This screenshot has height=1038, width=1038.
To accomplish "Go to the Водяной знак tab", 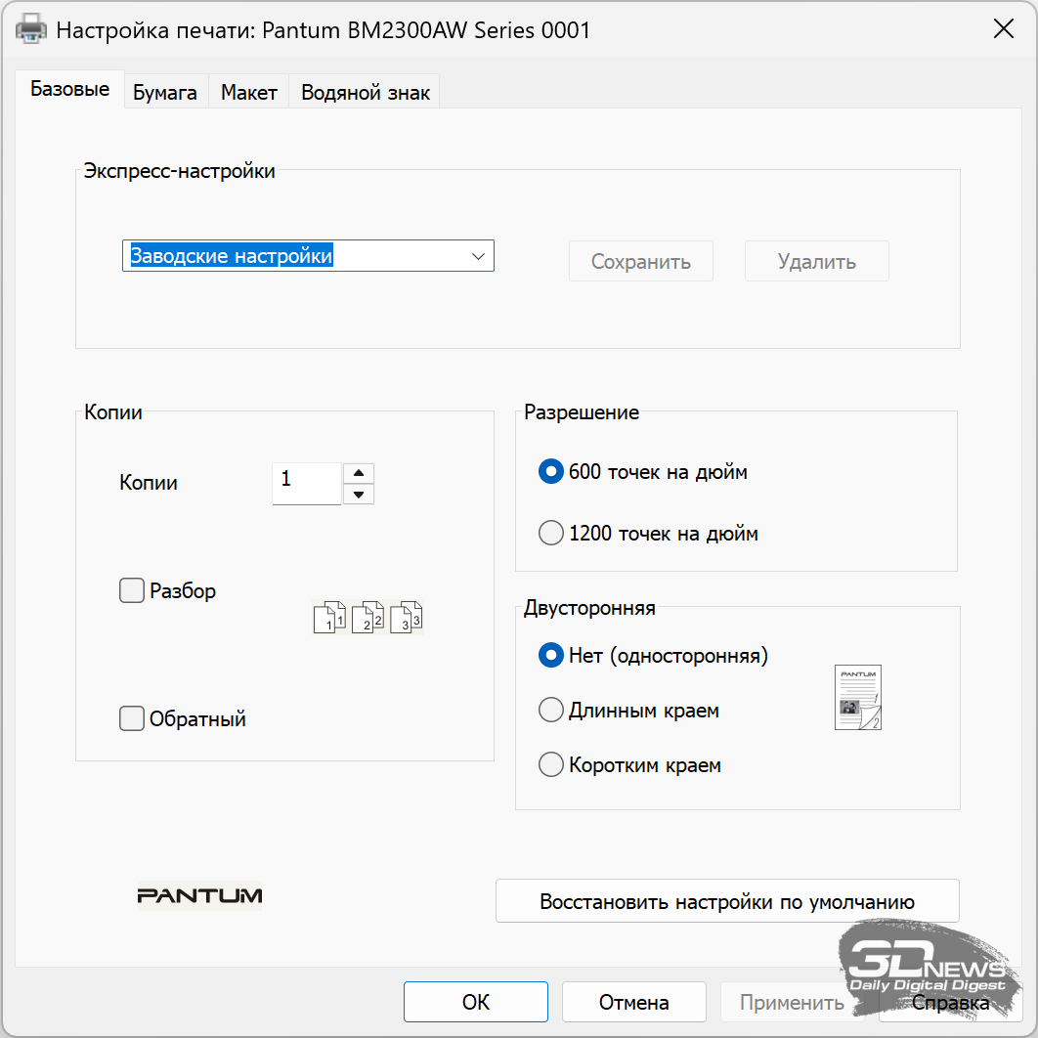I will [x=366, y=93].
